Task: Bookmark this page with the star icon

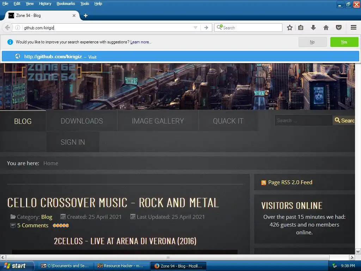Action: [290, 28]
